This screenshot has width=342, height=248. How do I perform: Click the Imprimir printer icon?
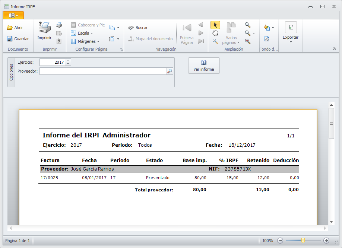pos(44,28)
